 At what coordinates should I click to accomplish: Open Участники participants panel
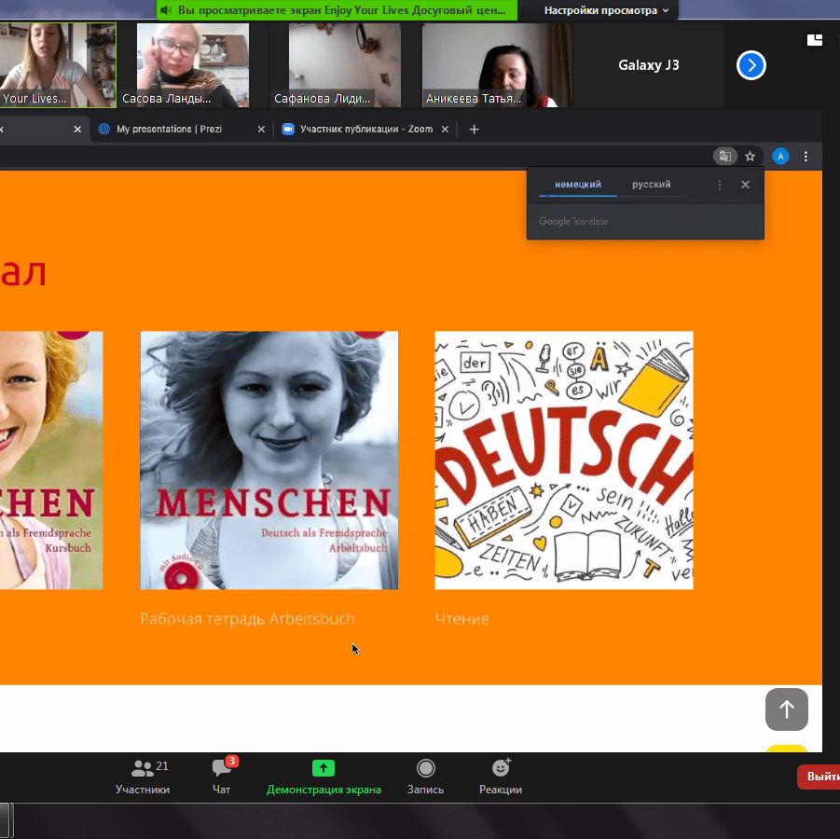[143, 777]
